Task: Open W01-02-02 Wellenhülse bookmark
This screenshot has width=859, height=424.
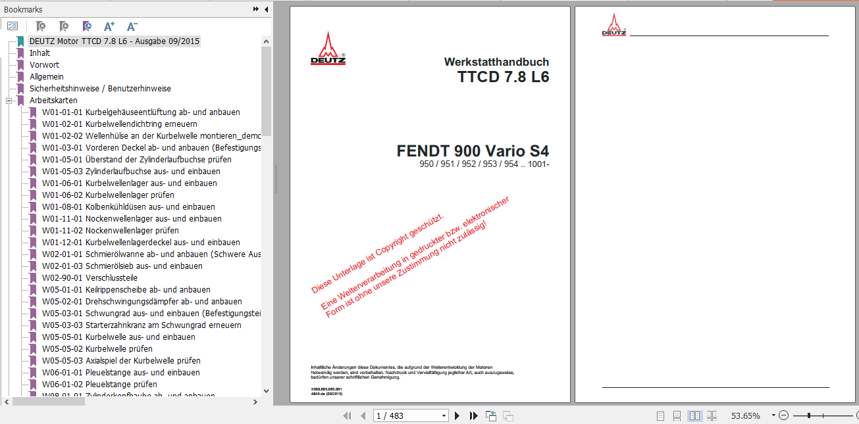Action: [151, 135]
